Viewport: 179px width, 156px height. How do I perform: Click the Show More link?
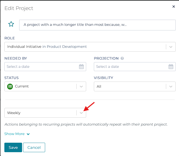[14, 134]
